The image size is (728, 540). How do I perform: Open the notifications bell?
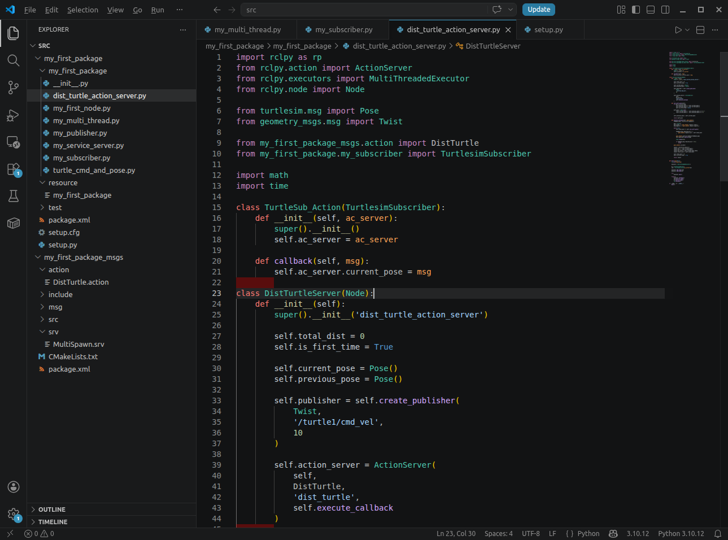[718, 533]
